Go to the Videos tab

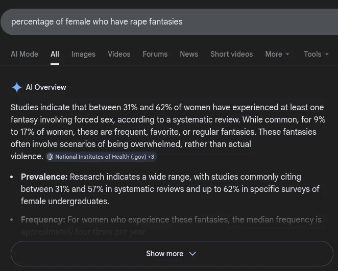click(x=119, y=54)
